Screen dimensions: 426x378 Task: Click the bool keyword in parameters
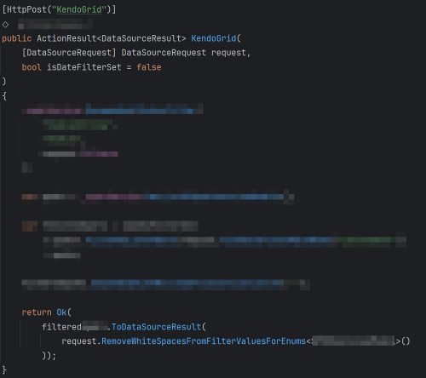pyautogui.click(x=32, y=67)
